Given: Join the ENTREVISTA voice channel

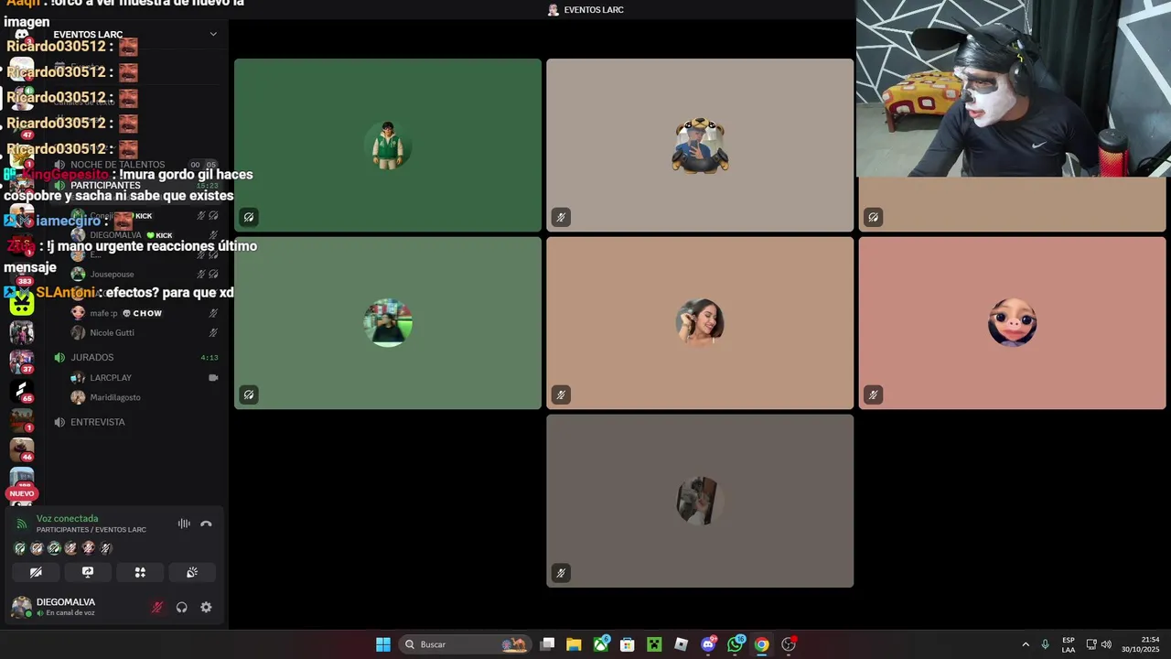Looking at the screenshot, I should [x=98, y=422].
